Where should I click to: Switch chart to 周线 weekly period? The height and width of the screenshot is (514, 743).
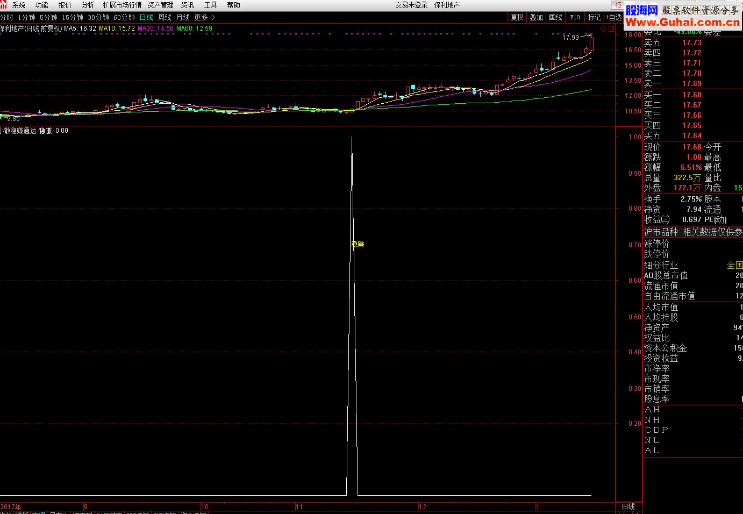coord(165,18)
